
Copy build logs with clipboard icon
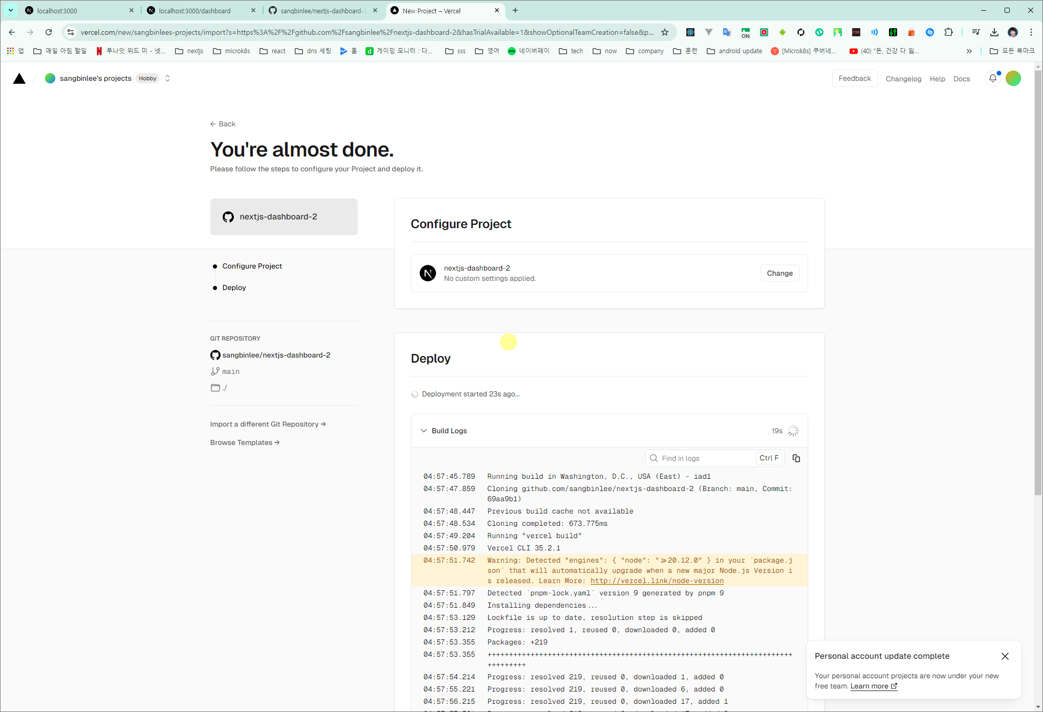(x=796, y=458)
